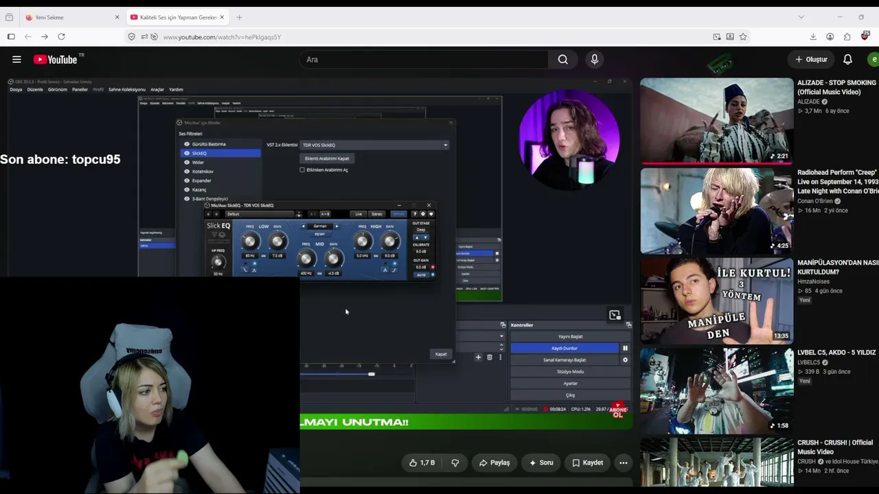Click the browser address bar URL
This screenshot has height=494, width=879.
pos(222,37)
